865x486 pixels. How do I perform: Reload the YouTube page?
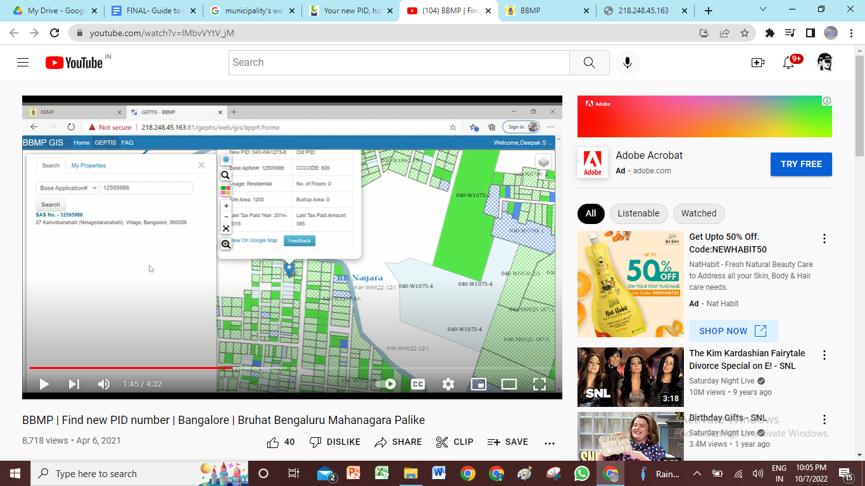coord(54,33)
